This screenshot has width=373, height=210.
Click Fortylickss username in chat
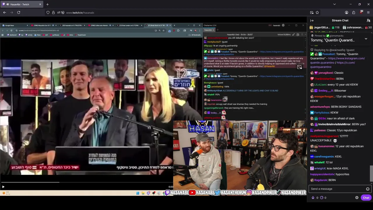(321, 113)
